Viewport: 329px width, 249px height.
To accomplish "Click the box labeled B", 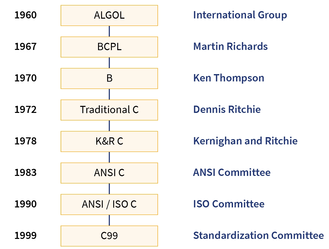I will (x=109, y=78).
